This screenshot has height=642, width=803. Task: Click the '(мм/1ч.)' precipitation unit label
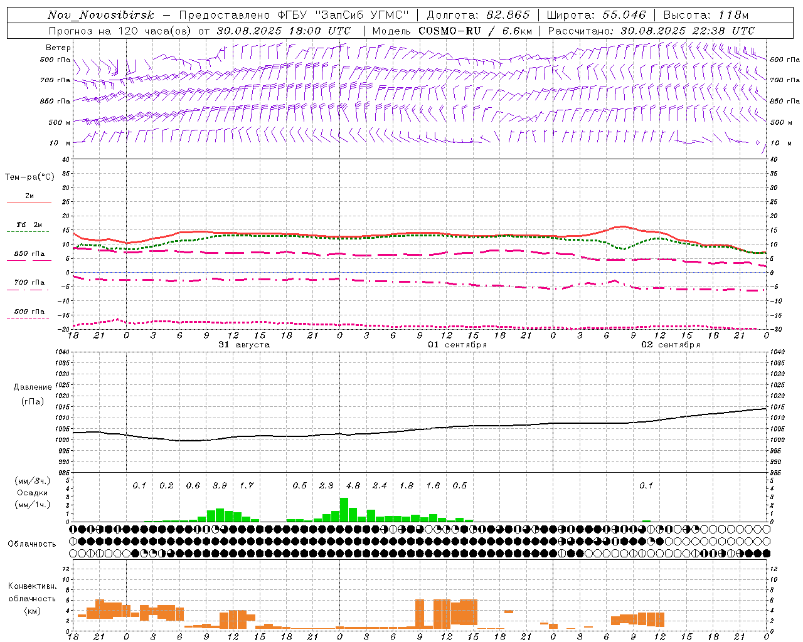point(33,505)
